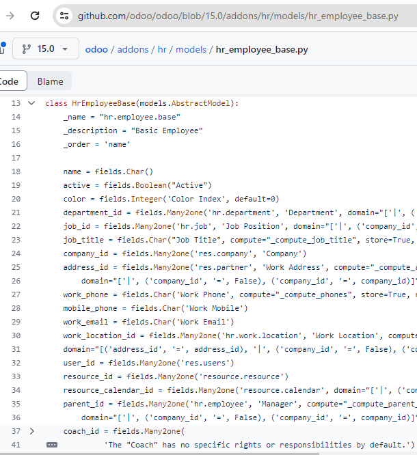Click the resource_id = fields.Many2one line

click(x=176, y=376)
